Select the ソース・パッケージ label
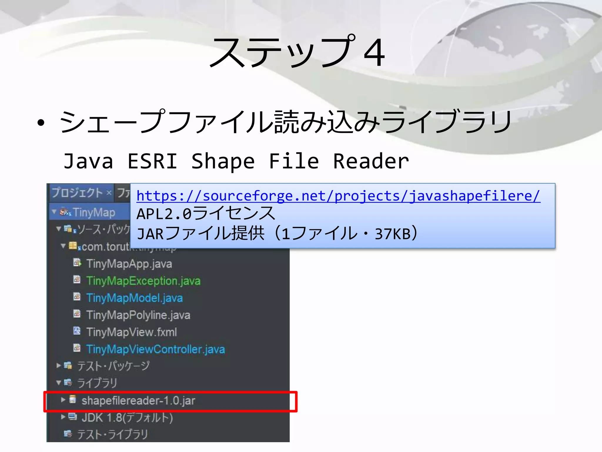 click(x=104, y=230)
